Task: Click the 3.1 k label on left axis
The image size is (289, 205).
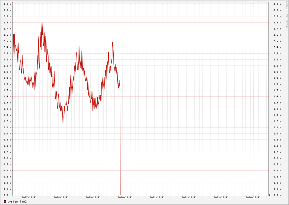Action: pos(7,4)
